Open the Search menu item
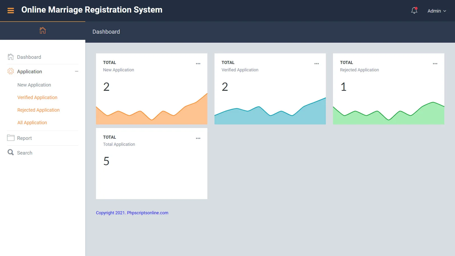This screenshot has height=256, width=455. point(25,153)
